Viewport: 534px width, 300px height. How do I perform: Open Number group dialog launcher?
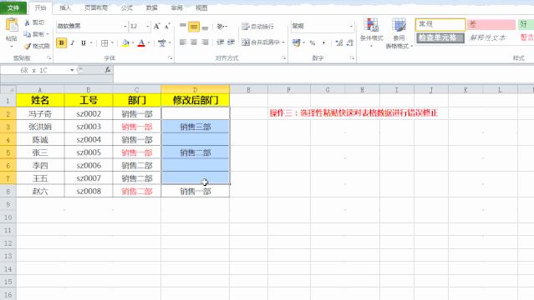click(x=352, y=58)
